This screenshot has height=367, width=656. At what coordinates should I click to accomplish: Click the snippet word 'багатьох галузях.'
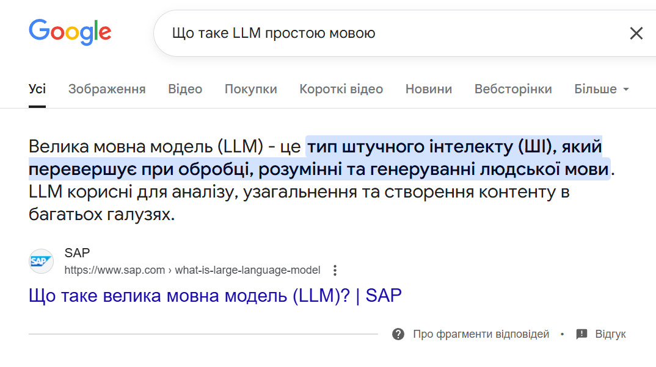pyautogui.click(x=101, y=215)
